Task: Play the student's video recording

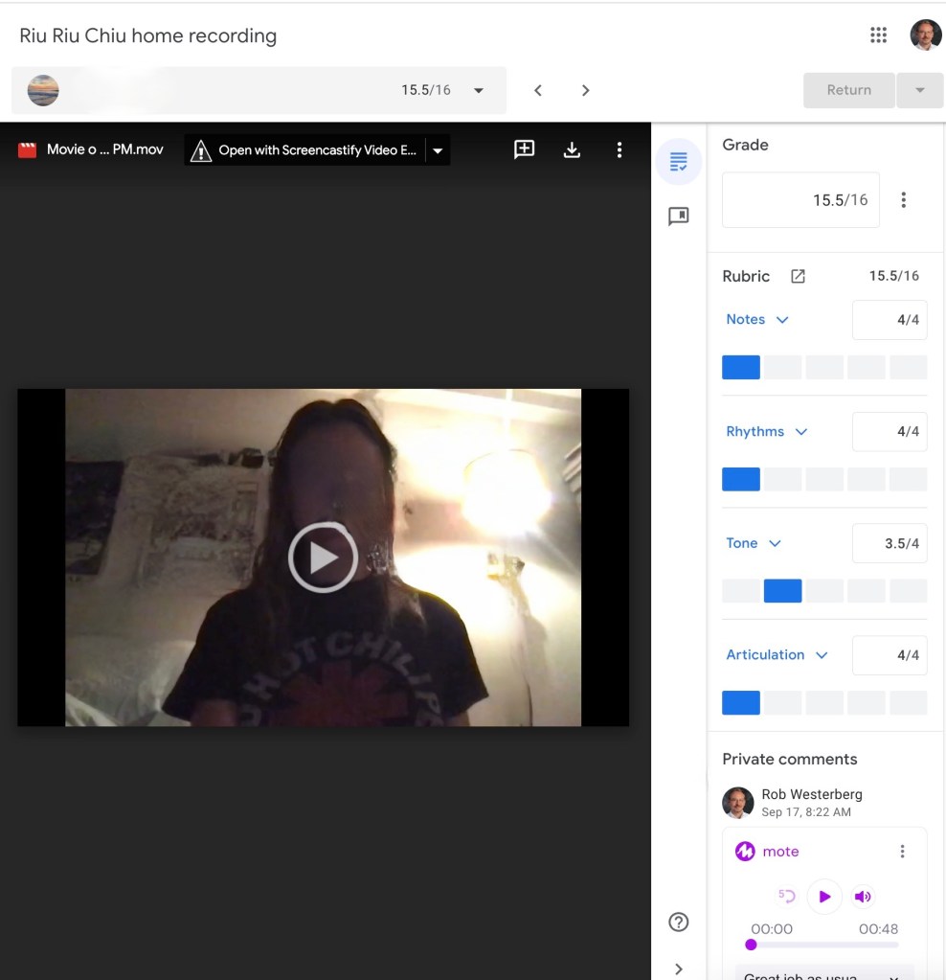Action: (323, 557)
